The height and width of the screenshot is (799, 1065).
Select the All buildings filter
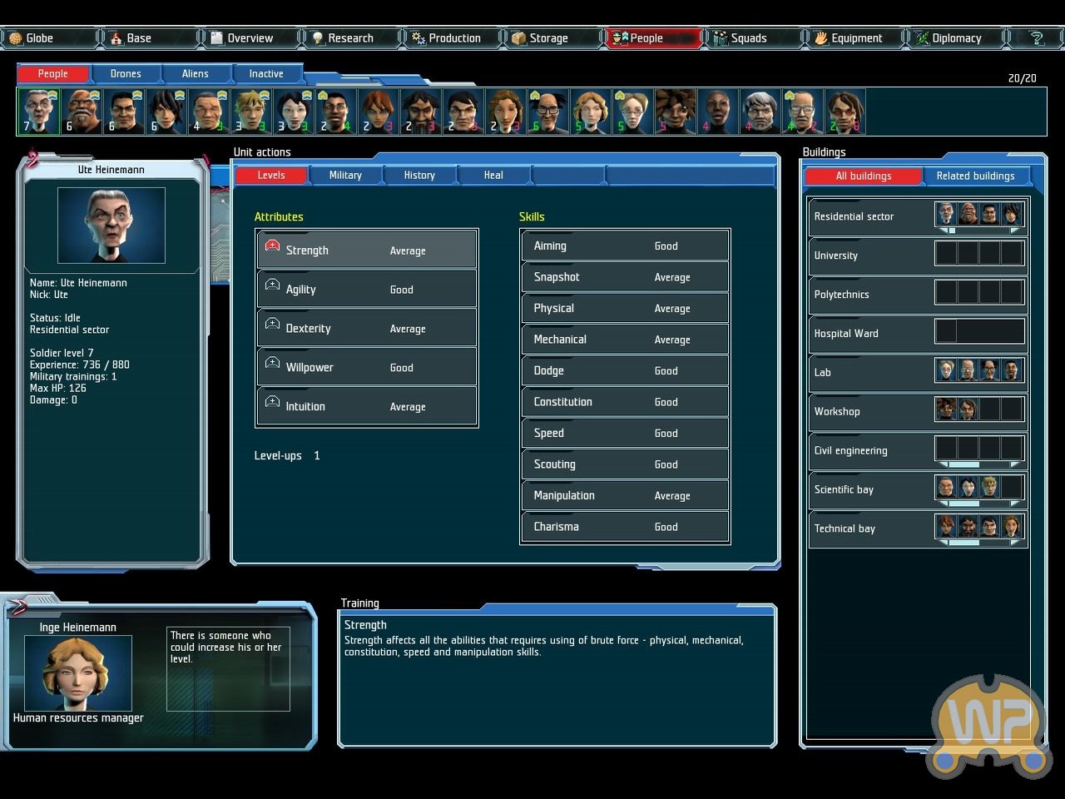[864, 176]
